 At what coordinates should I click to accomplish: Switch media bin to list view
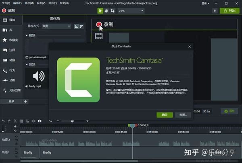[x=81, y=26]
